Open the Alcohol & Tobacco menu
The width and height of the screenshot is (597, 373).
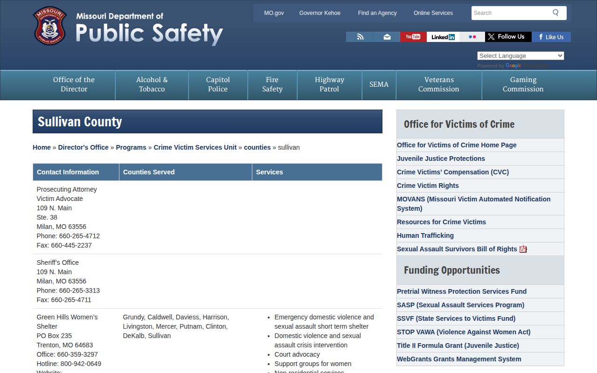152,84
